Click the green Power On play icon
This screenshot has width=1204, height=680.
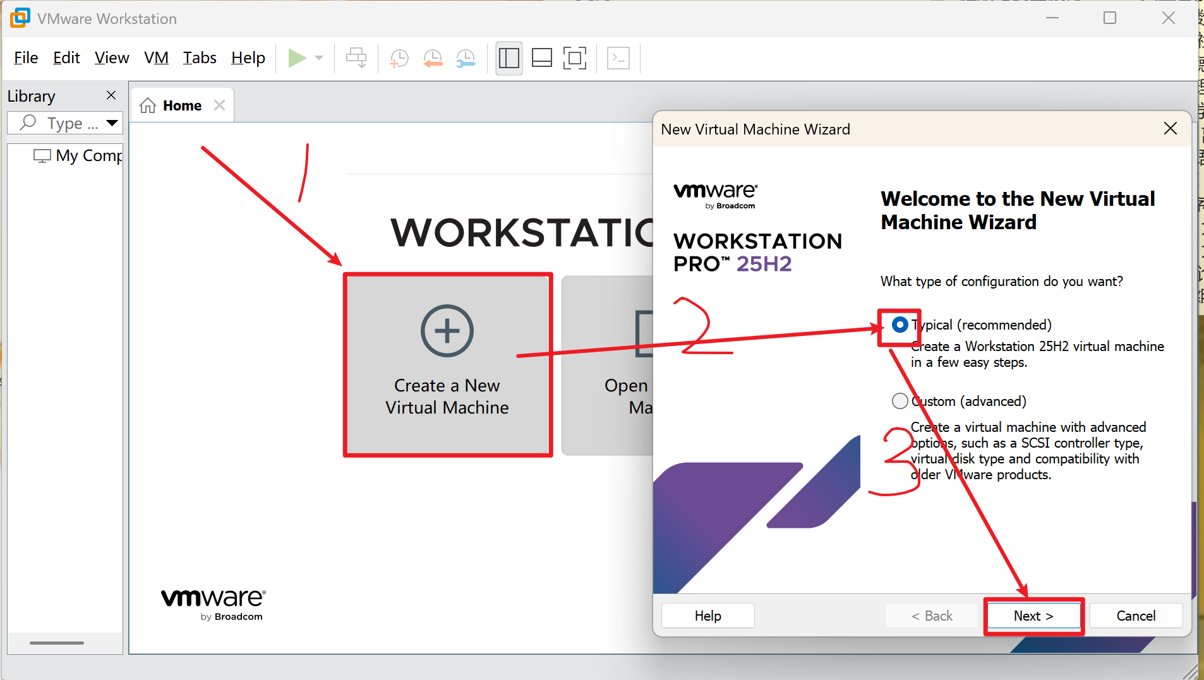(297, 58)
